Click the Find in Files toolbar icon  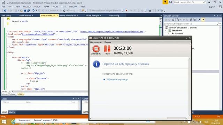coord(83,11)
